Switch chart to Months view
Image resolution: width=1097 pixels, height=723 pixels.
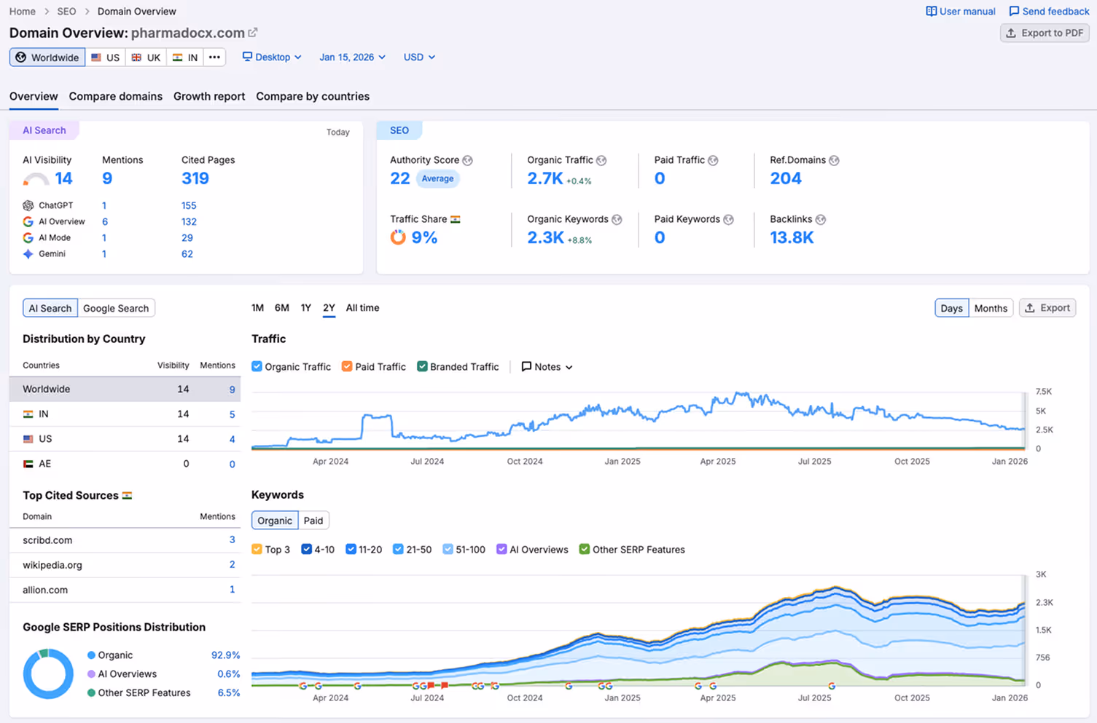(x=991, y=308)
